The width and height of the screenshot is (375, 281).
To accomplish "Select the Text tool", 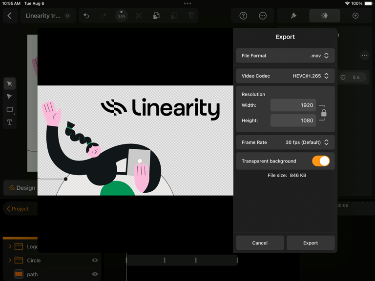I will pos(10,122).
